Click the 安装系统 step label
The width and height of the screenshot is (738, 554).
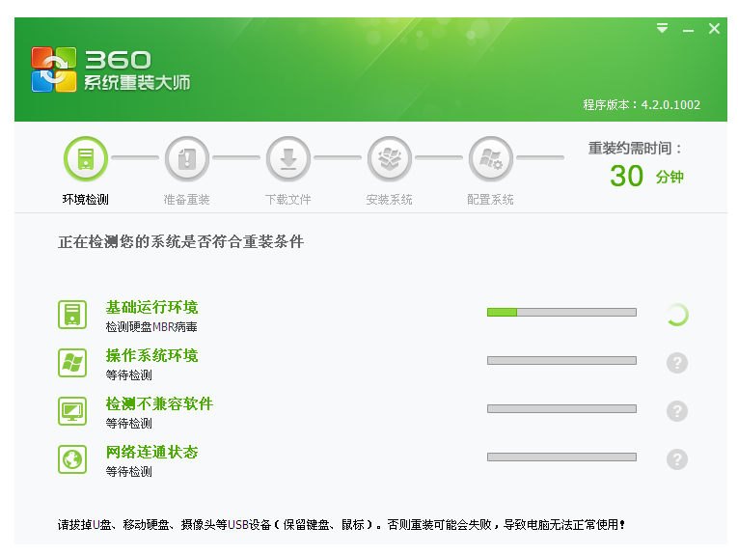point(390,200)
